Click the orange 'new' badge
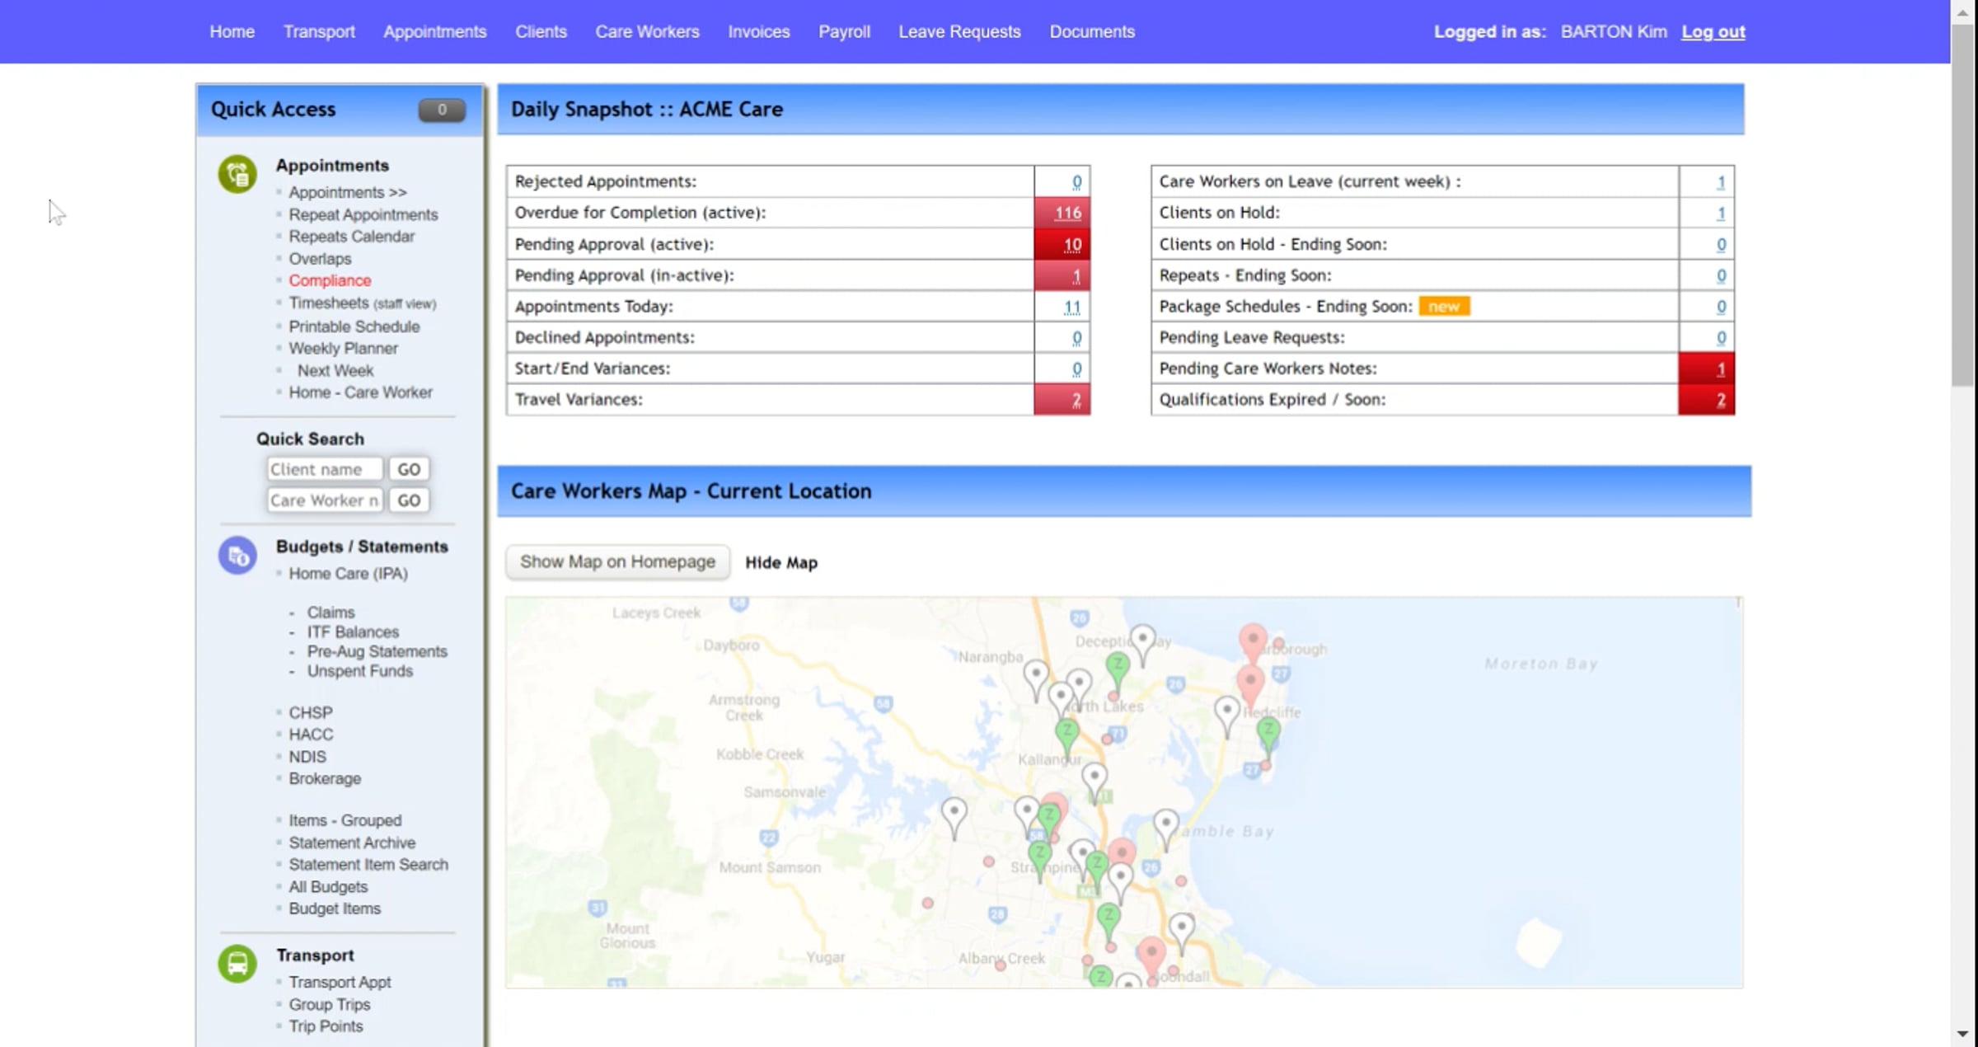 click(1444, 307)
